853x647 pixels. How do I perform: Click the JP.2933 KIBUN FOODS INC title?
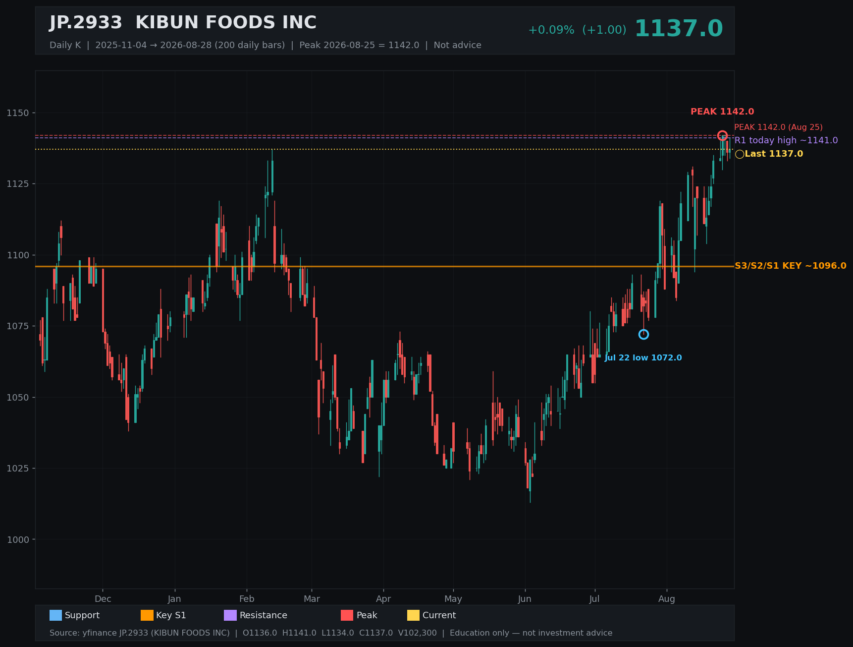[183, 23]
